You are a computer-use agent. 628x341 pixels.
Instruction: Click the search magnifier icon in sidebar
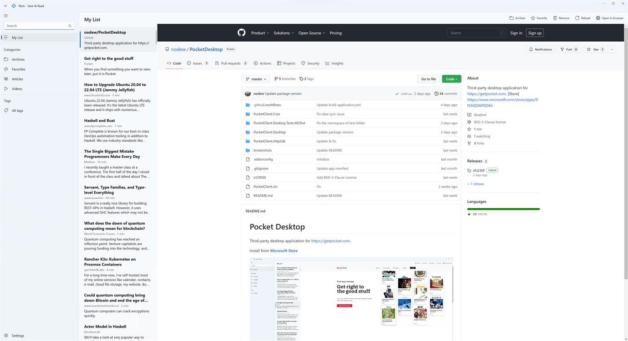coord(70,26)
